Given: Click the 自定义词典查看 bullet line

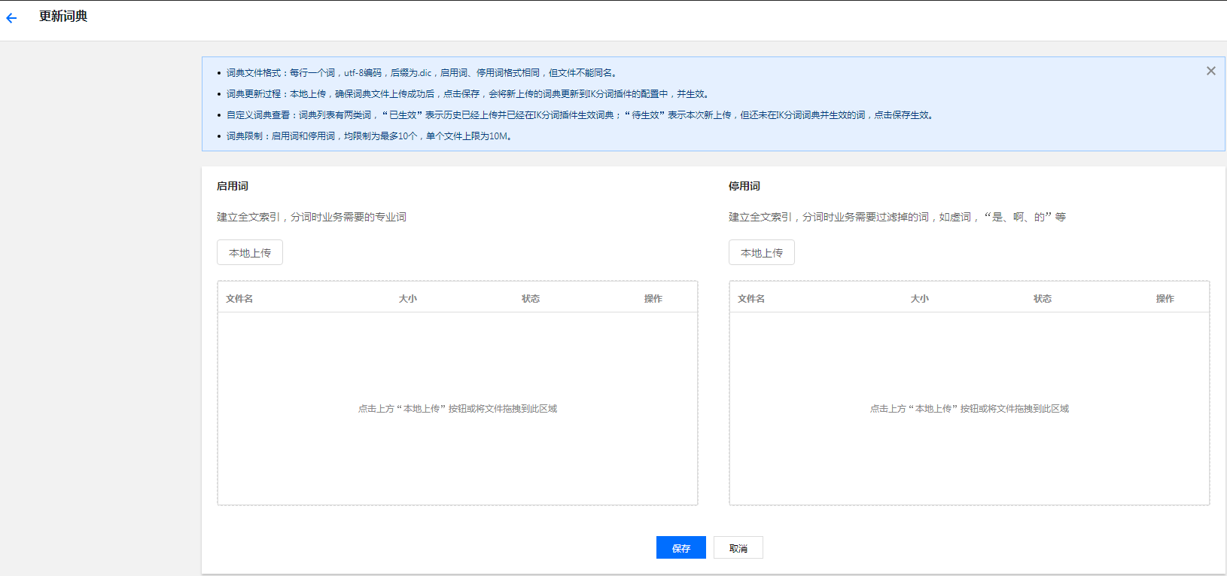Looking at the screenshot, I should pos(581,115).
